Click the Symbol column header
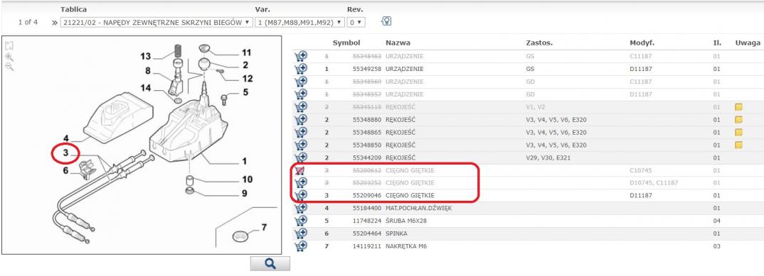This screenshot has height=276, width=764. pos(346,43)
